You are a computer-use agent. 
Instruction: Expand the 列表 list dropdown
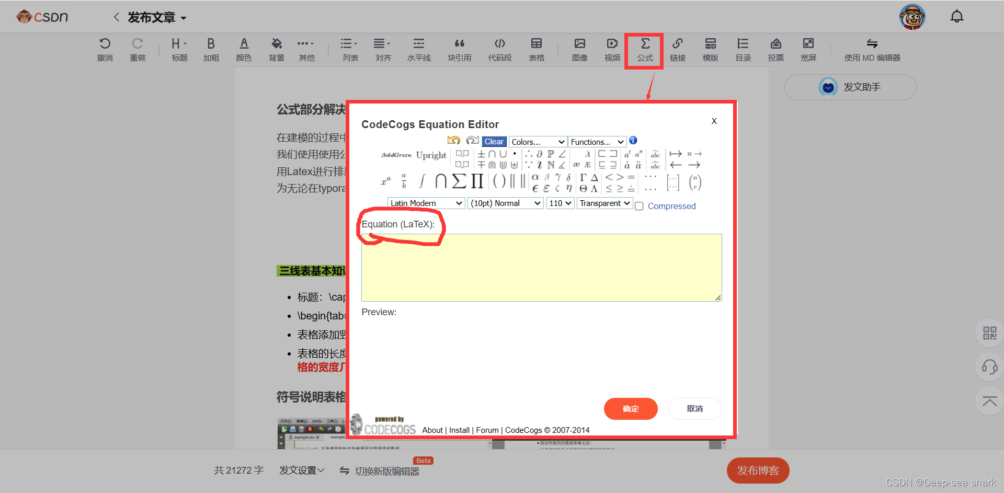[x=350, y=50]
